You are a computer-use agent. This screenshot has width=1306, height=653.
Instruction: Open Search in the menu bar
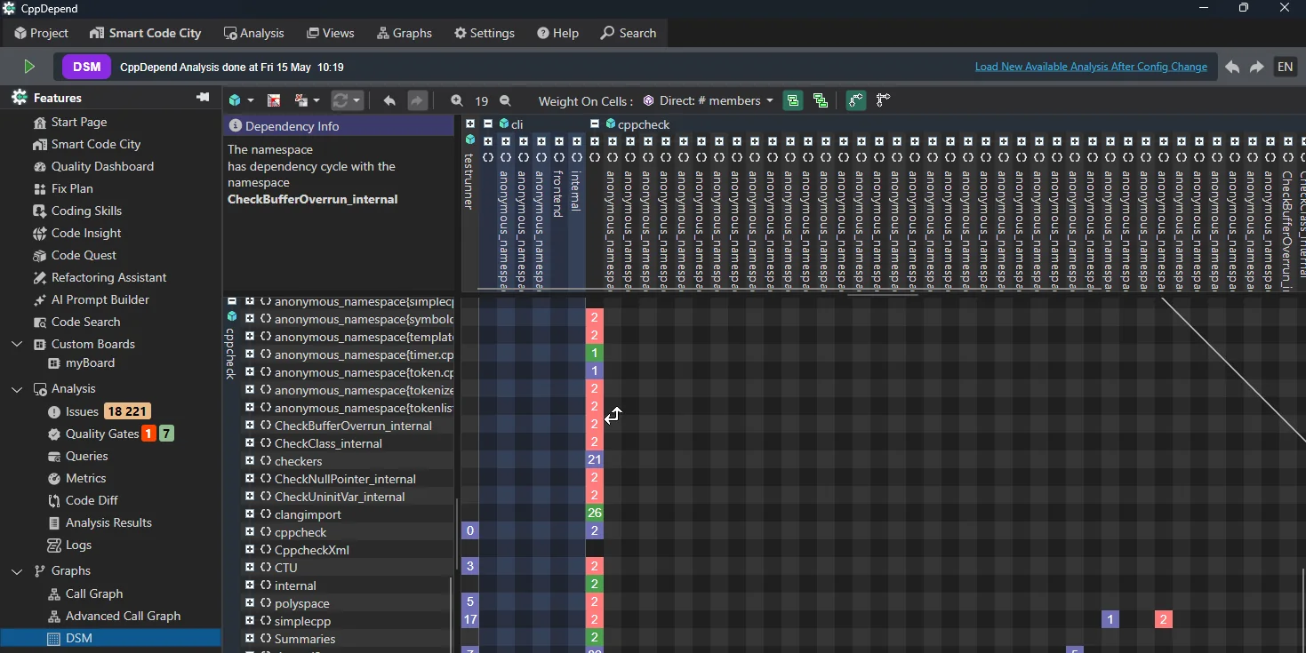pos(629,33)
